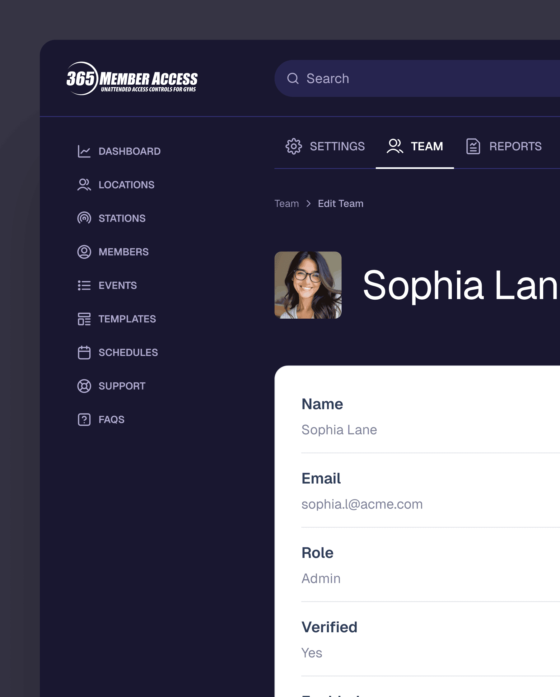
Task: Click the Schedules calendar icon
Action: (x=84, y=352)
